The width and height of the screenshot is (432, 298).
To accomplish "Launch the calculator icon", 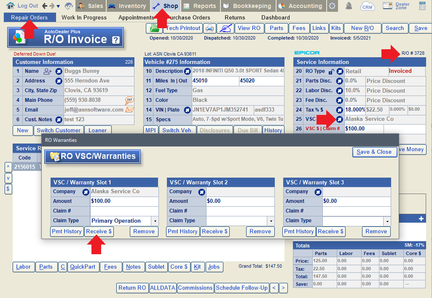I will pyautogui.click(x=422, y=6).
